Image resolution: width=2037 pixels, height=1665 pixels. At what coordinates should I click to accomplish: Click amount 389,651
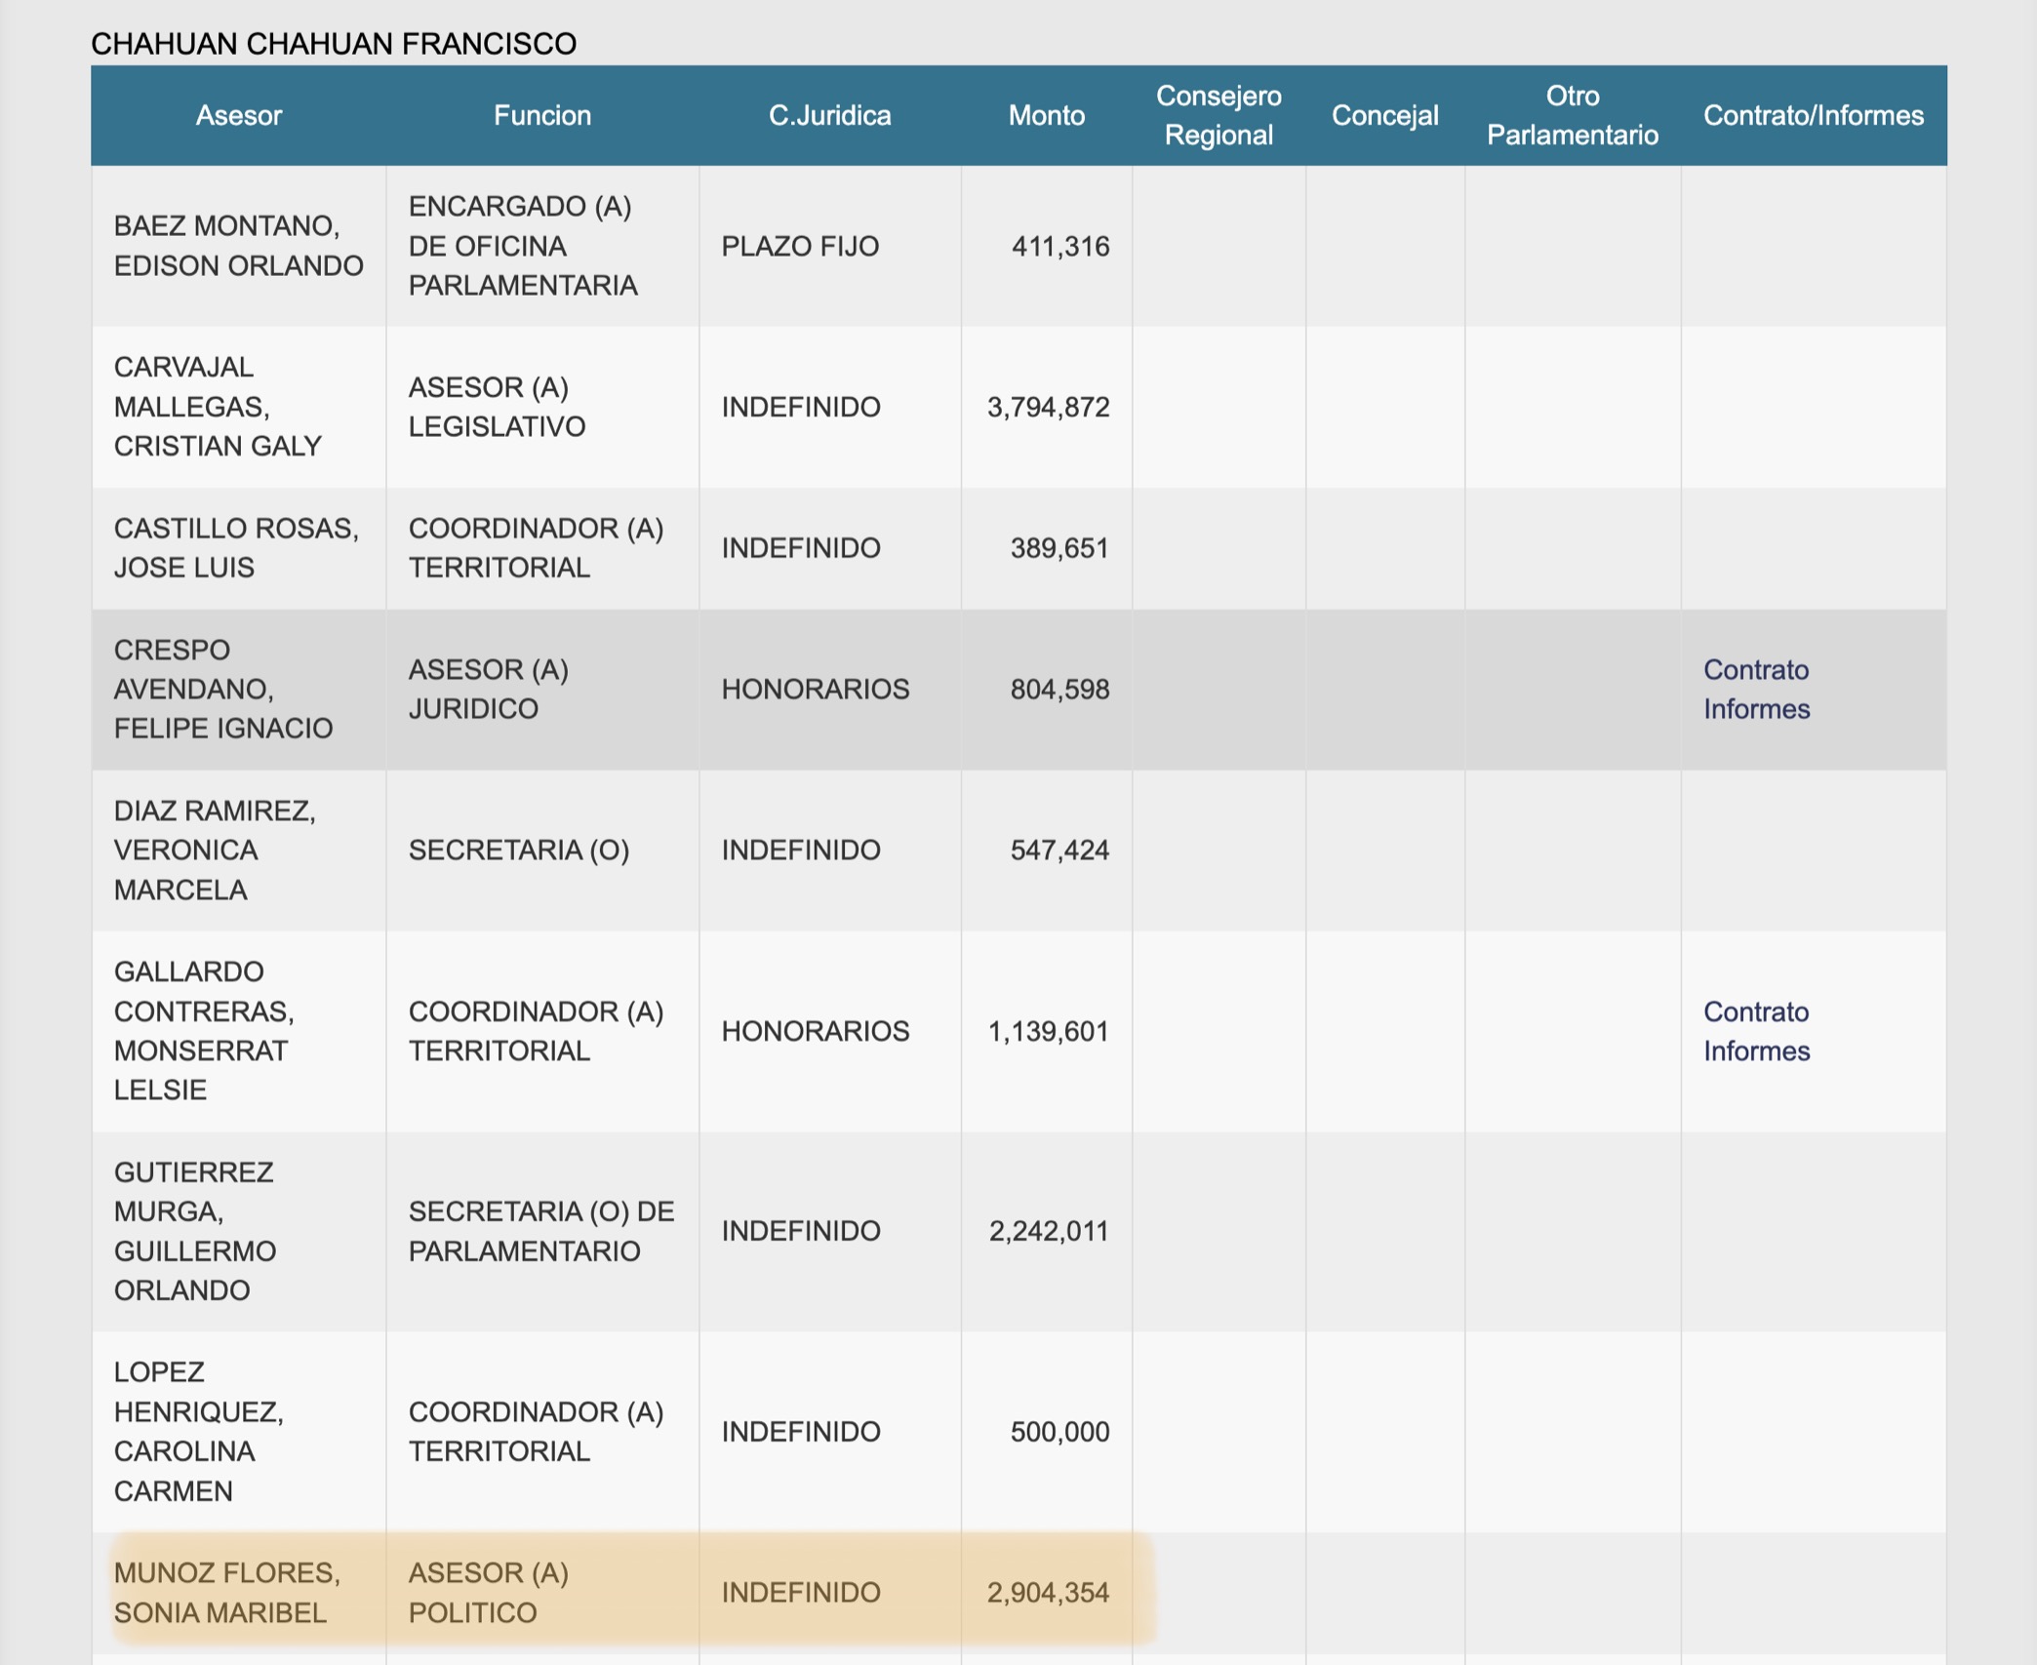pyautogui.click(x=1059, y=549)
